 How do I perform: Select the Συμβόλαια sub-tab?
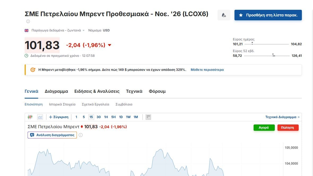tap(124, 104)
